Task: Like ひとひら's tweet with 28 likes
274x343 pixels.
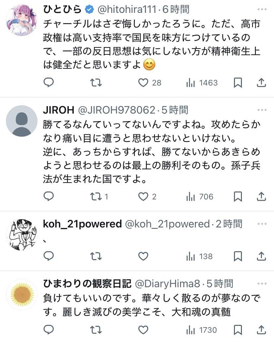Action: (x=143, y=83)
